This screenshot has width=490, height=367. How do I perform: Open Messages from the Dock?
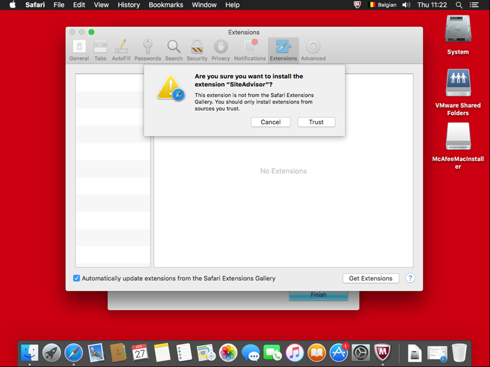pos(251,353)
